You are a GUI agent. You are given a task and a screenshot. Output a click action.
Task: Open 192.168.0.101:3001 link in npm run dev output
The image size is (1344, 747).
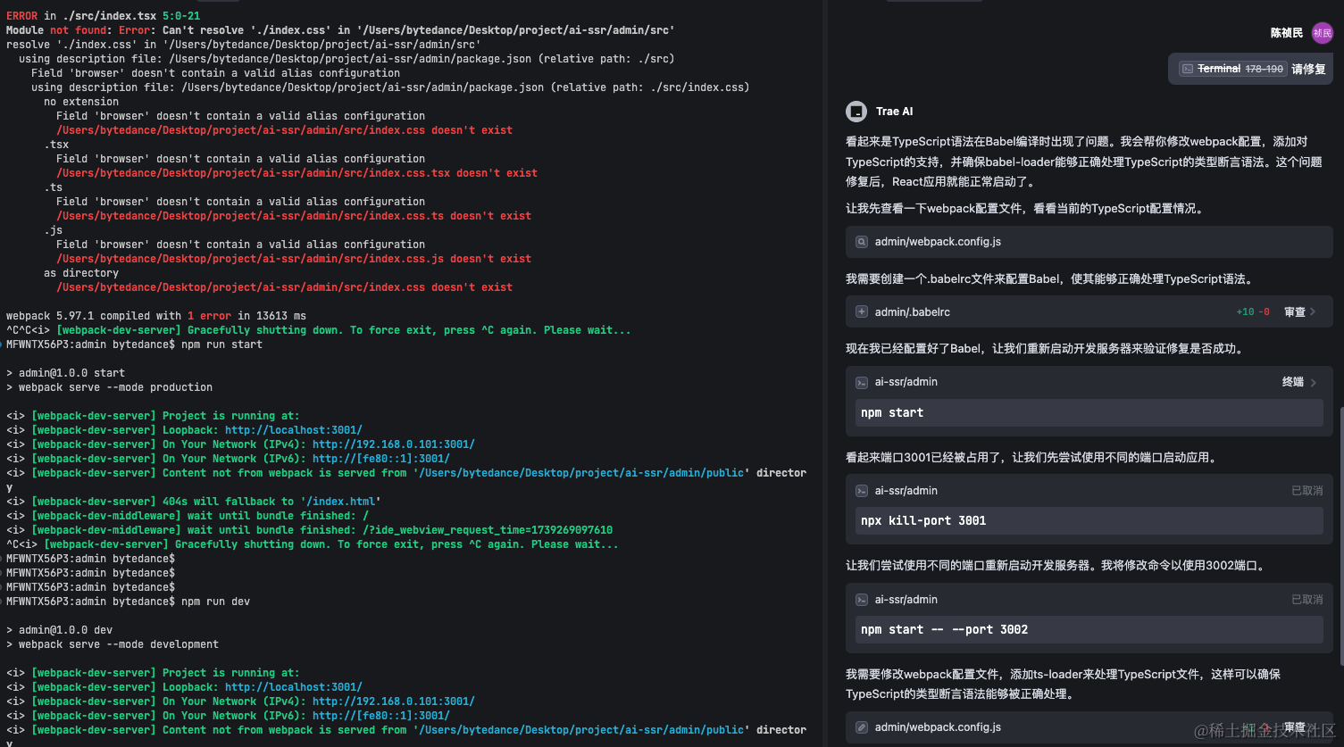click(x=394, y=701)
